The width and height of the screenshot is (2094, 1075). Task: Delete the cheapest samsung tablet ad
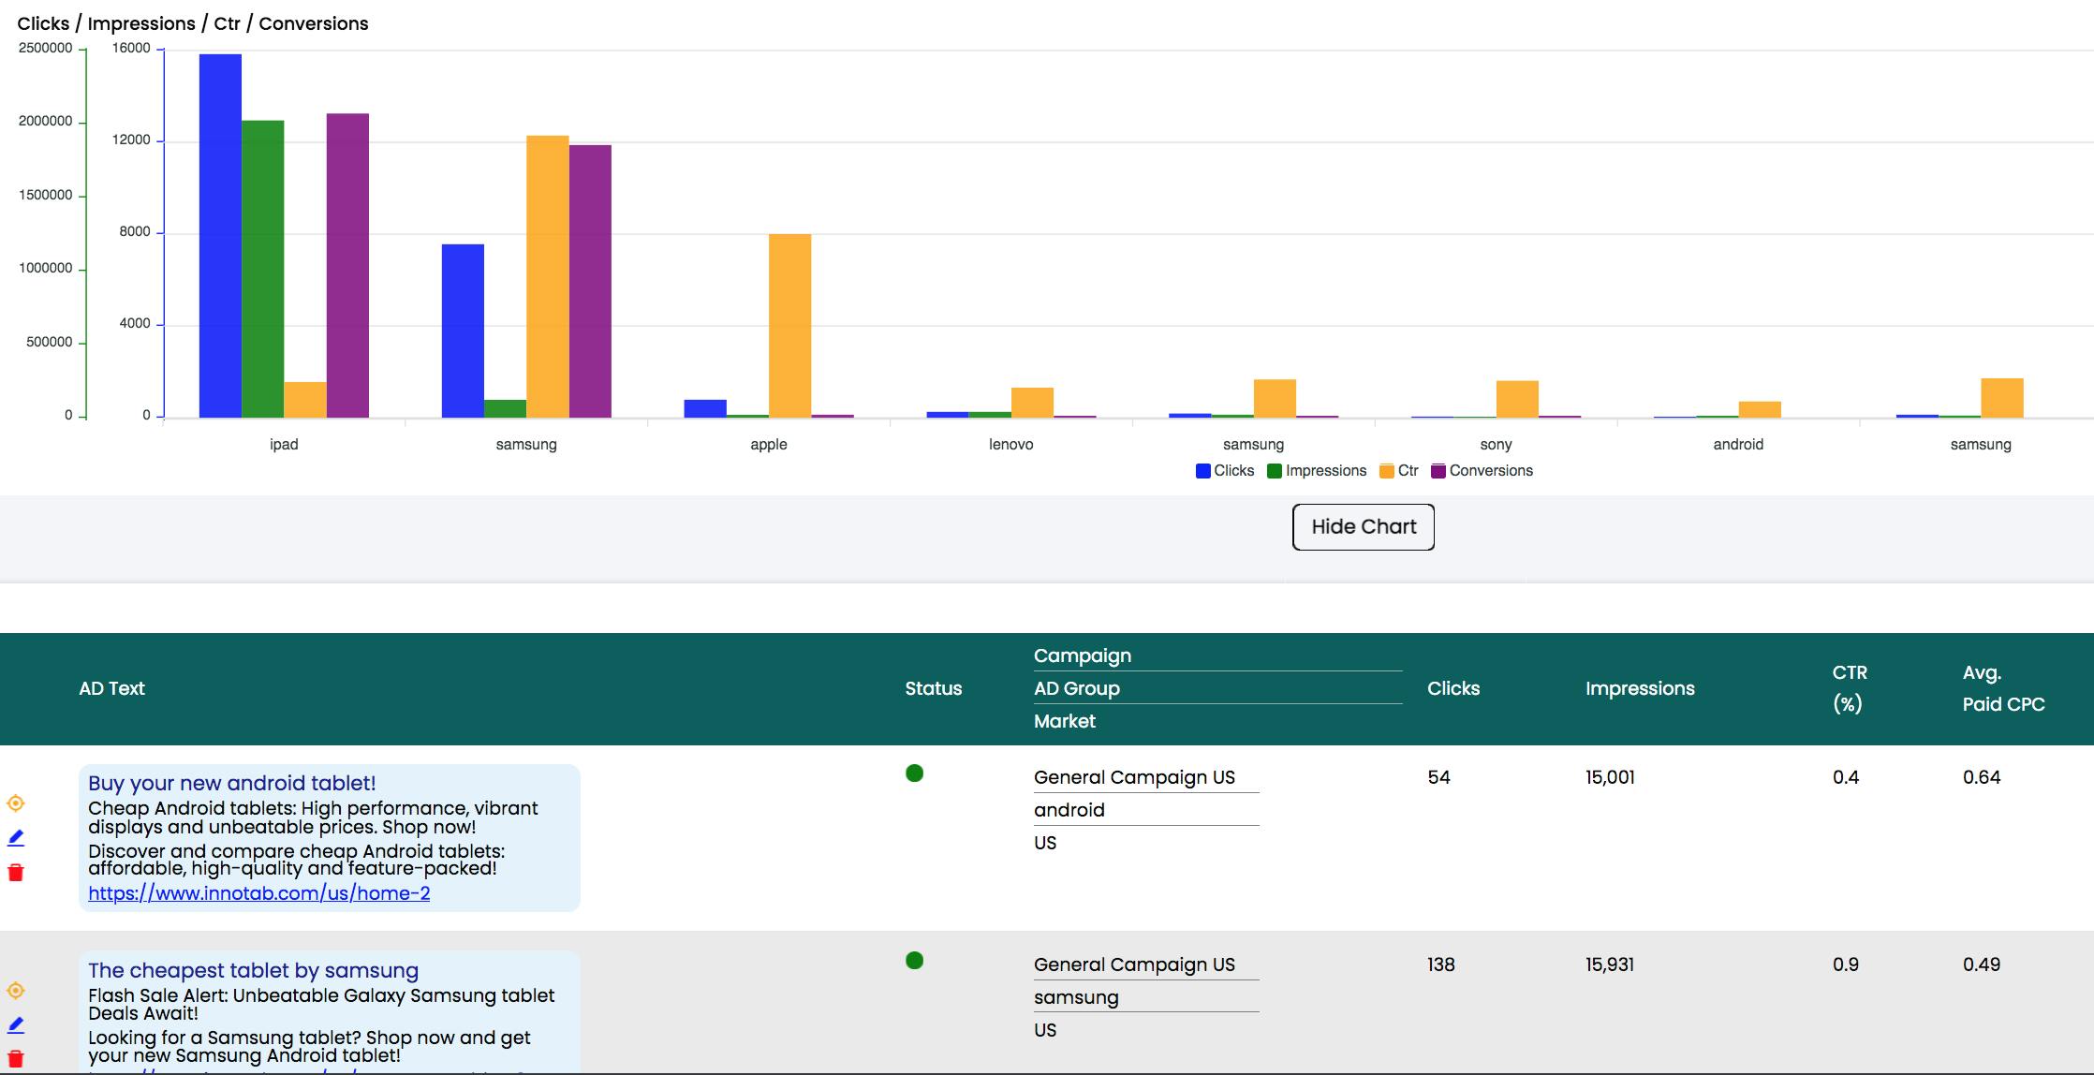[16, 1059]
